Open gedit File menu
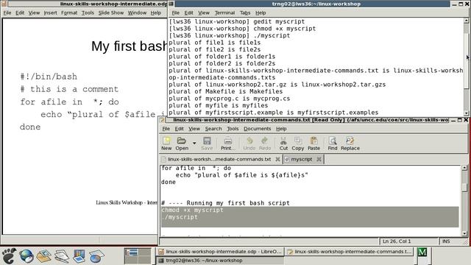 coord(166,129)
